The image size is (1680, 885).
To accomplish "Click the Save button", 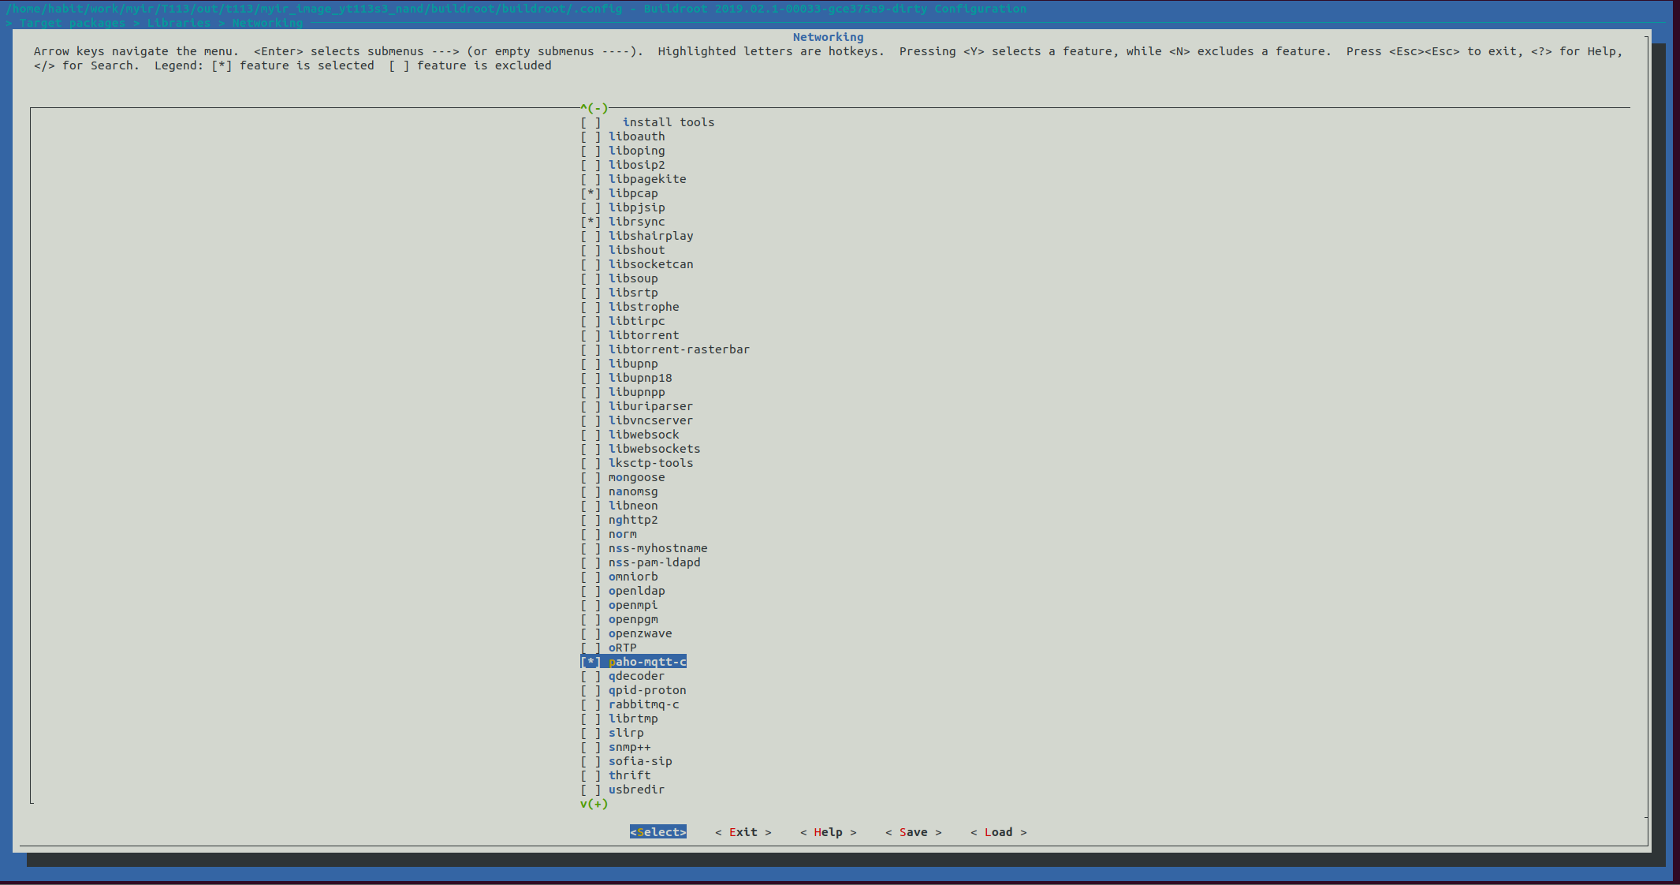I will (913, 832).
